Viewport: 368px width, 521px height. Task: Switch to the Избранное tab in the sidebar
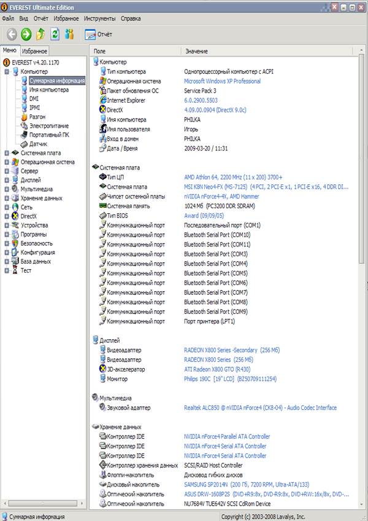click(x=34, y=51)
